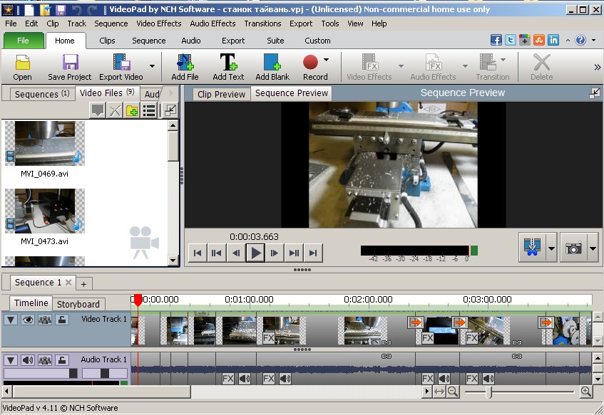Select the Sequences bin tab
This screenshot has height=415, width=604.
(x=42, y=94)
